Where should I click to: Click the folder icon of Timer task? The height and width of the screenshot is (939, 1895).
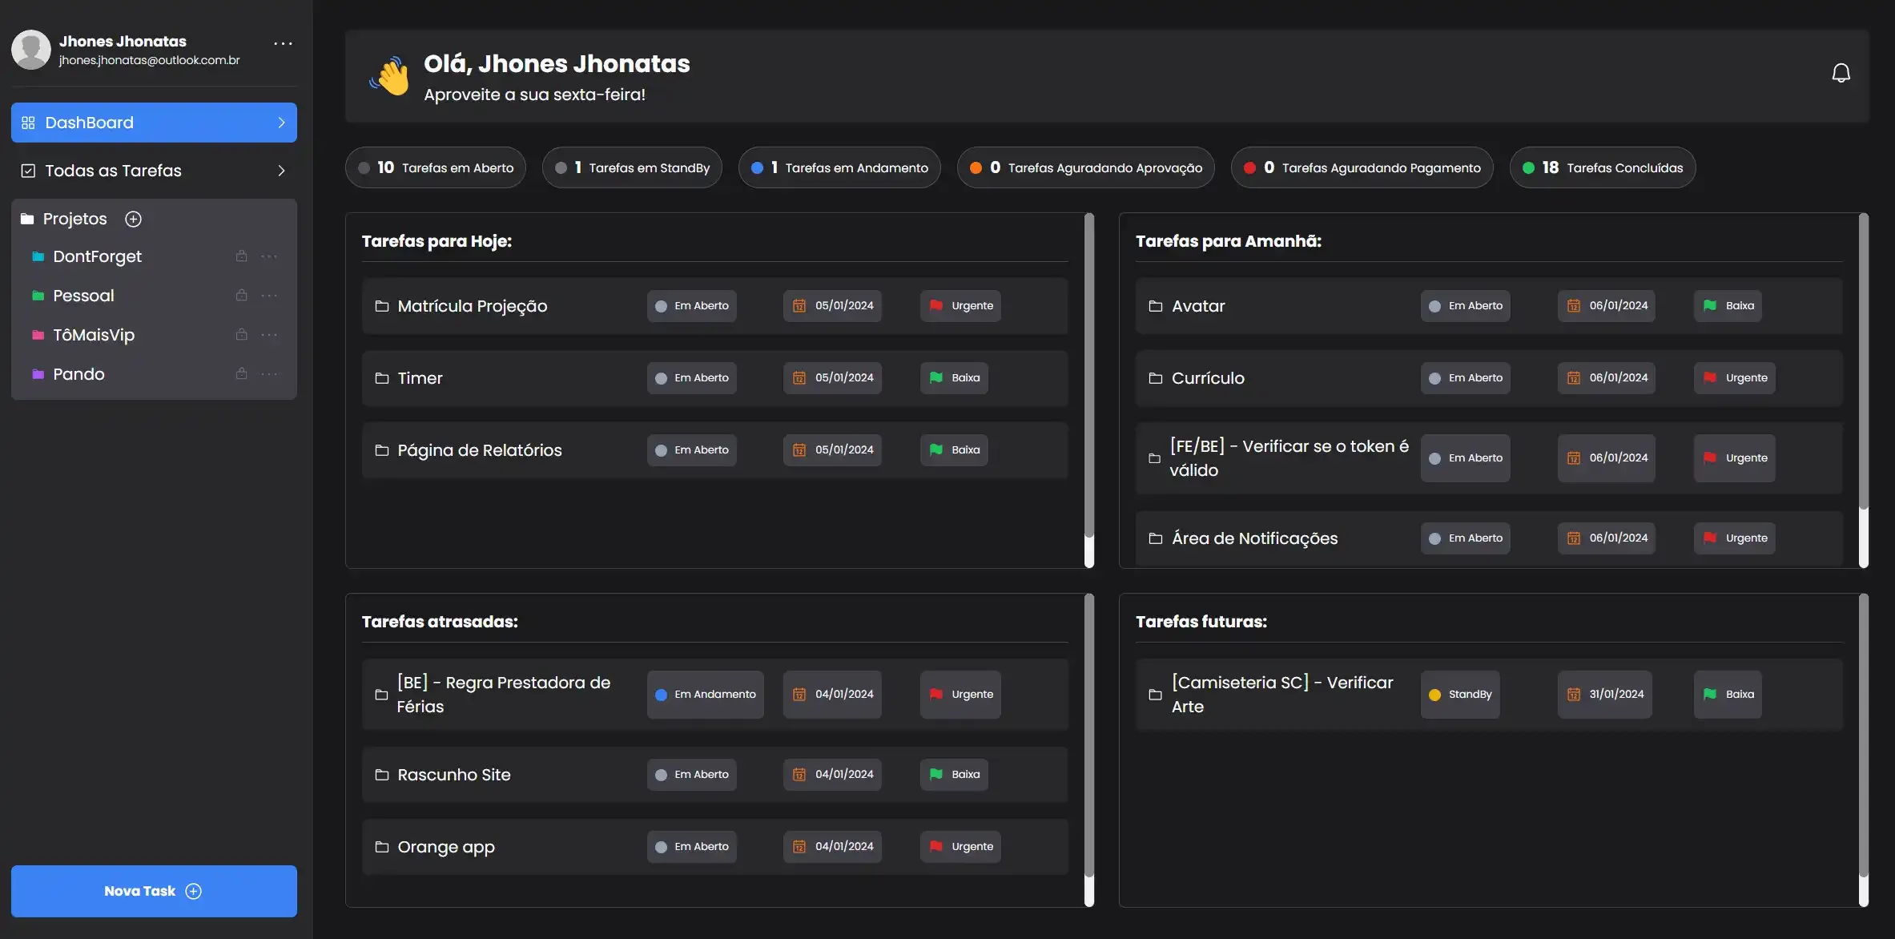[382, 378]
